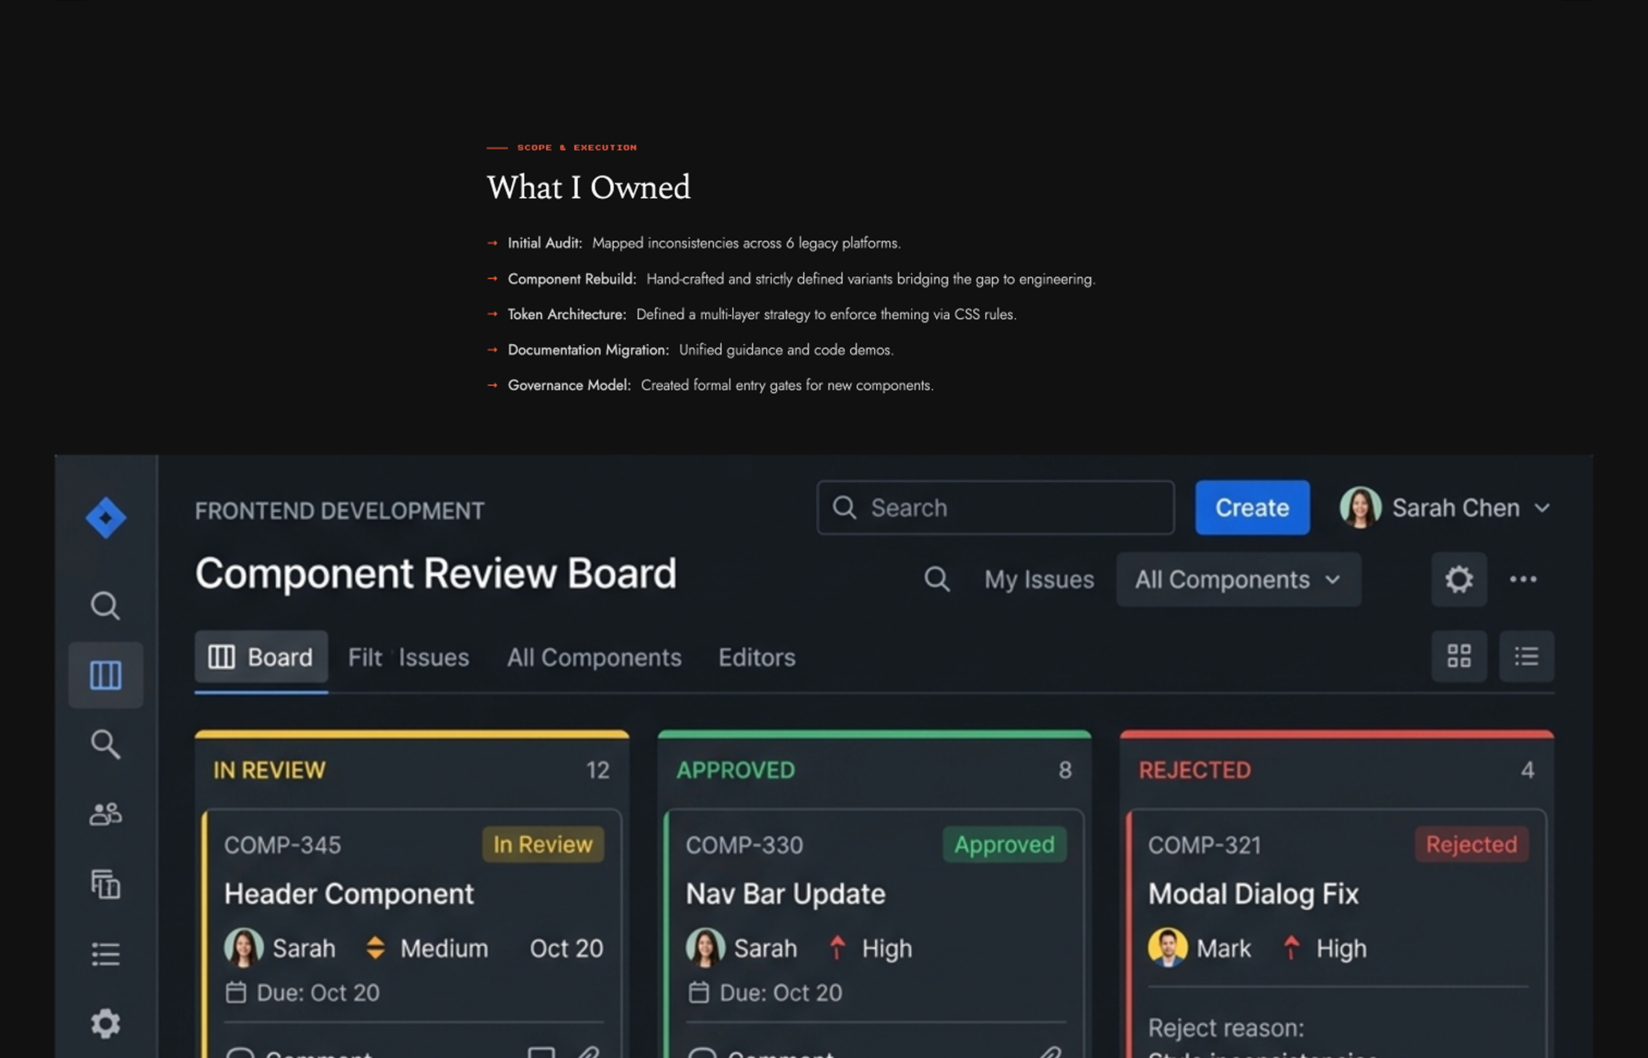
Task: Click 'Due: Oct 20' on Nav Bar Update card
Action: (x=781, y=993)
